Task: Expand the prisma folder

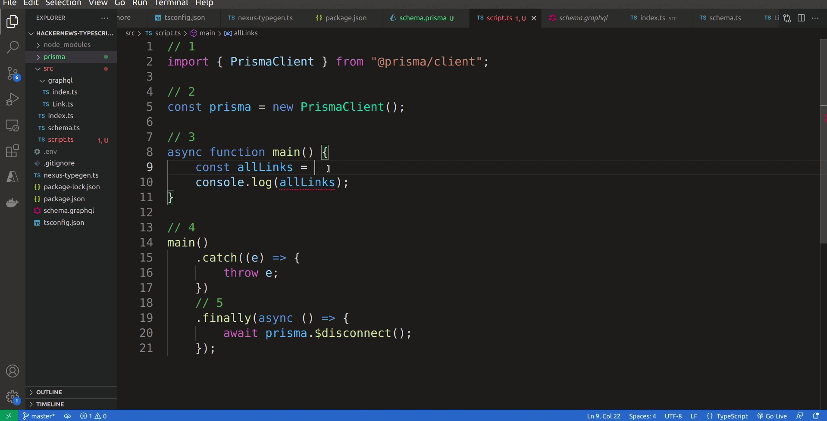Action: coord(54,57)
